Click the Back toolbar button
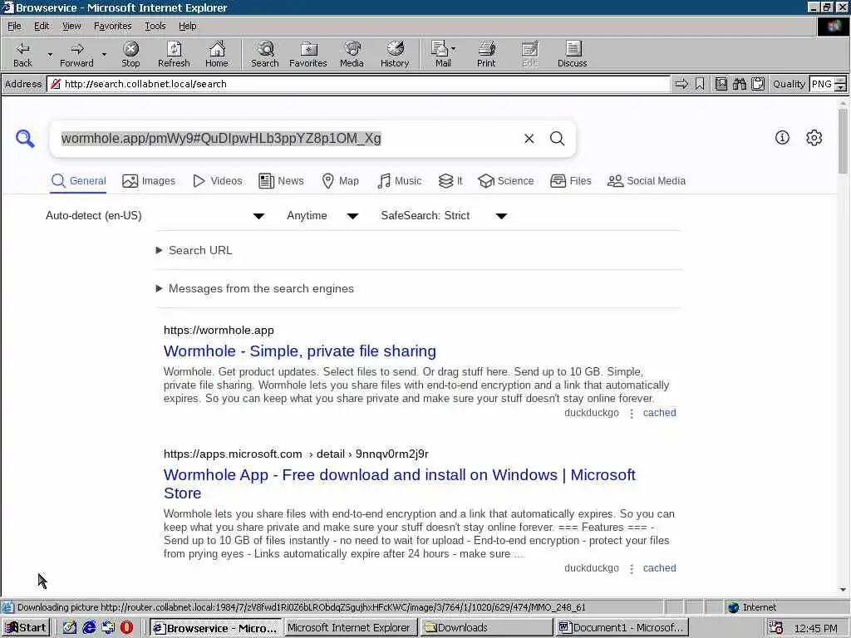The width and height of the screenshot is (851, 638). pos(22,54)
